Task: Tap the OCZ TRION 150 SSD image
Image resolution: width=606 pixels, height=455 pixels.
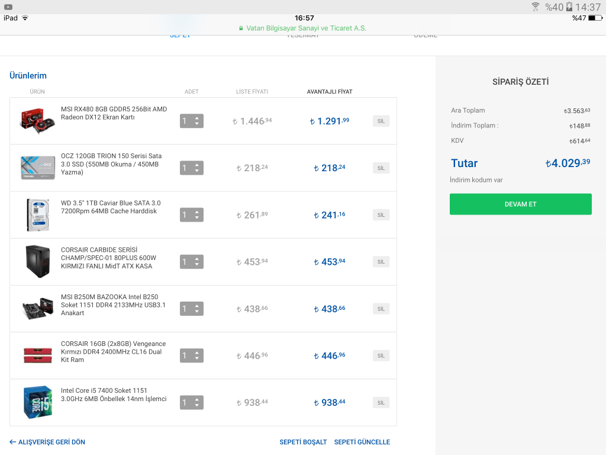Action: (x=37, y=168)
